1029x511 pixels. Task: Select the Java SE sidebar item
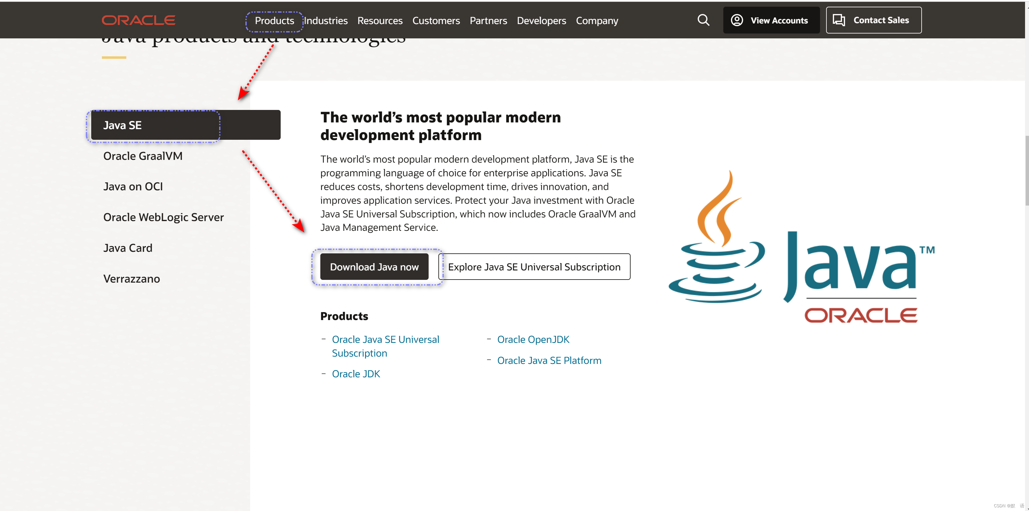tap(122, 125)
